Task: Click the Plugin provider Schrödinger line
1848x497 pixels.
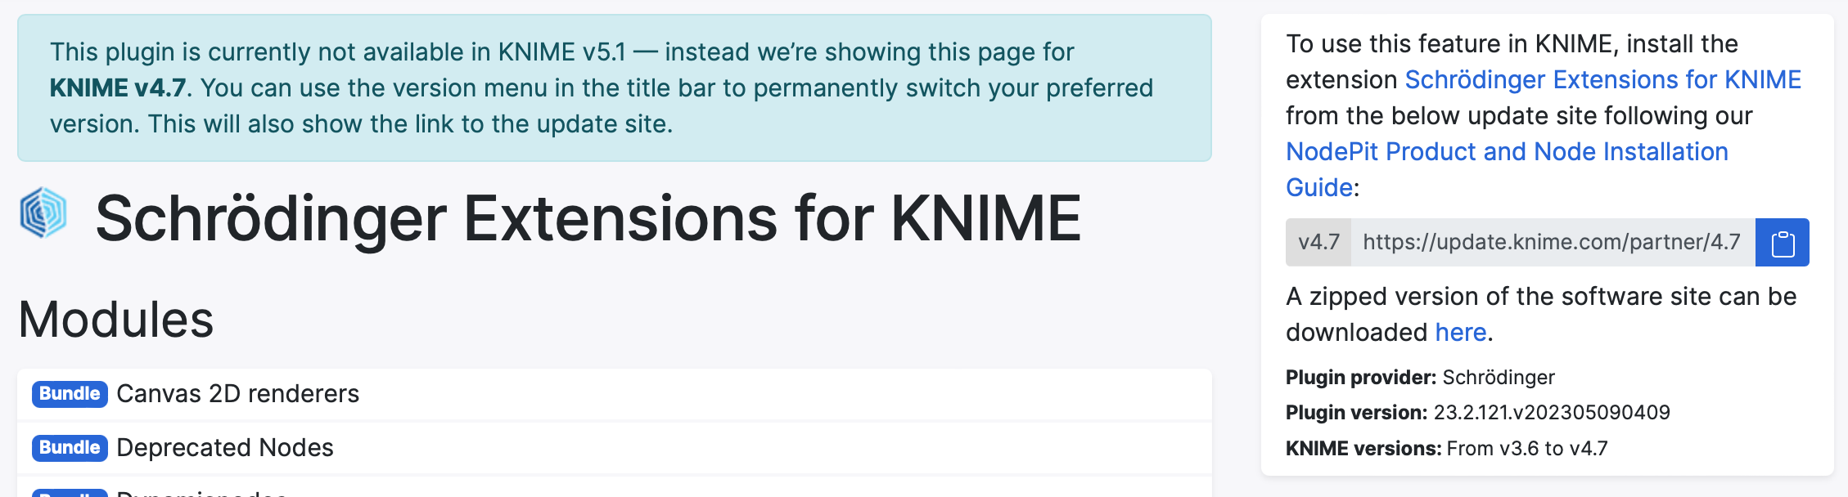Action: (x=1420, y=378)
